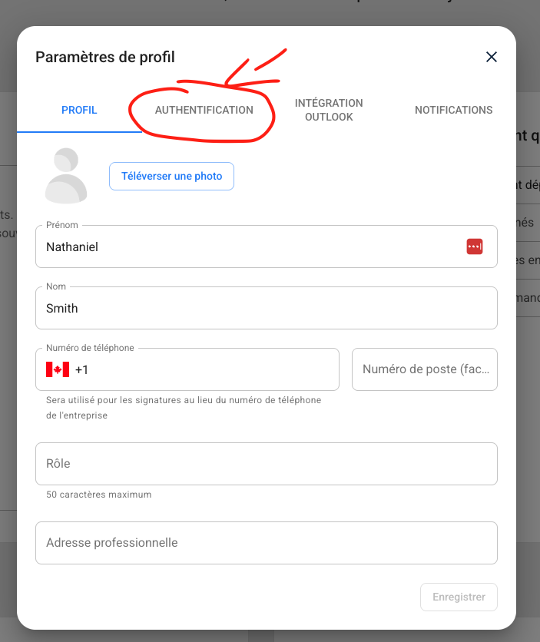The image size is (540, 642).
Task: Click the default avatar placeholder image
Action: coord(66,176)
